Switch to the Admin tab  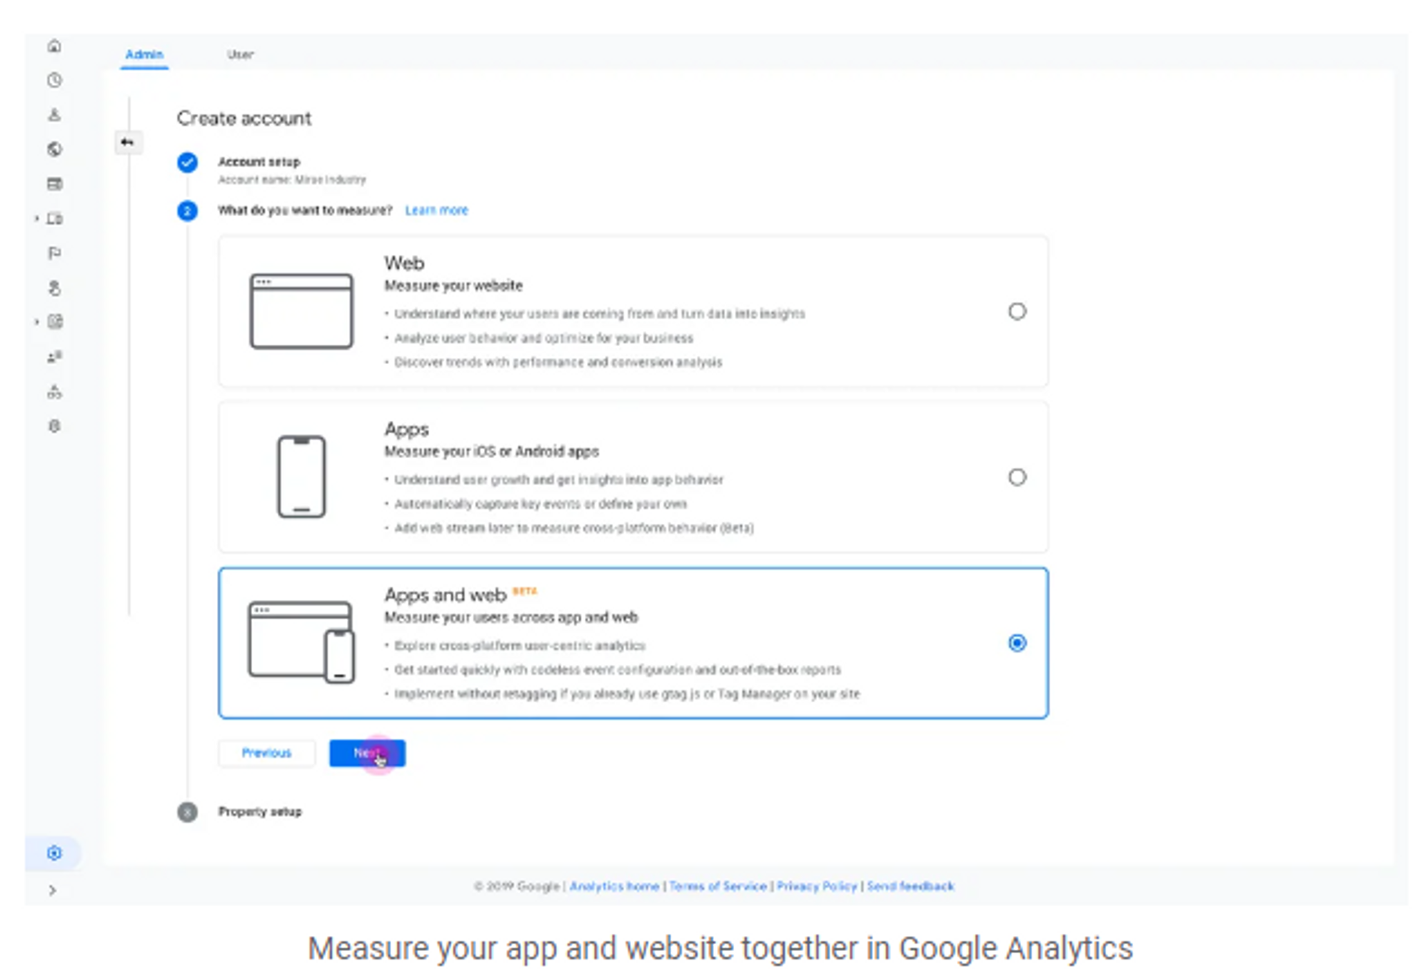(144, 54)
